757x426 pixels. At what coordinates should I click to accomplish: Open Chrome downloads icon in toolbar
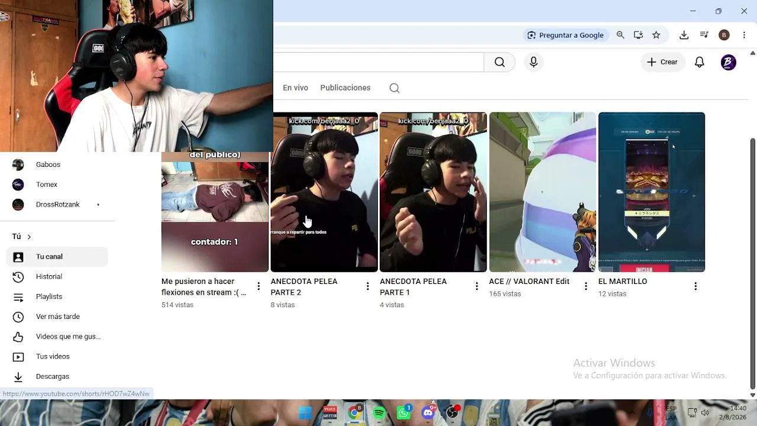pos(684,35)
